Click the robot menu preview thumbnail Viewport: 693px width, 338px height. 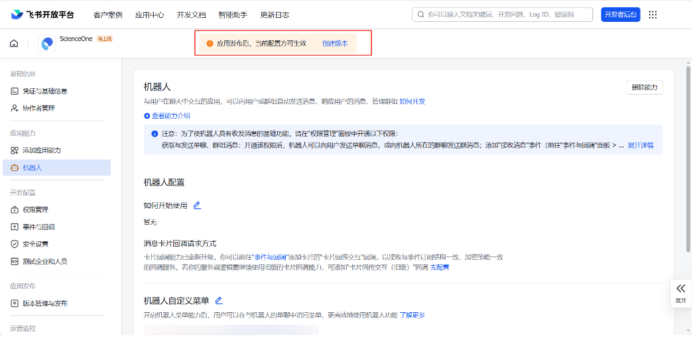[231, 330]
